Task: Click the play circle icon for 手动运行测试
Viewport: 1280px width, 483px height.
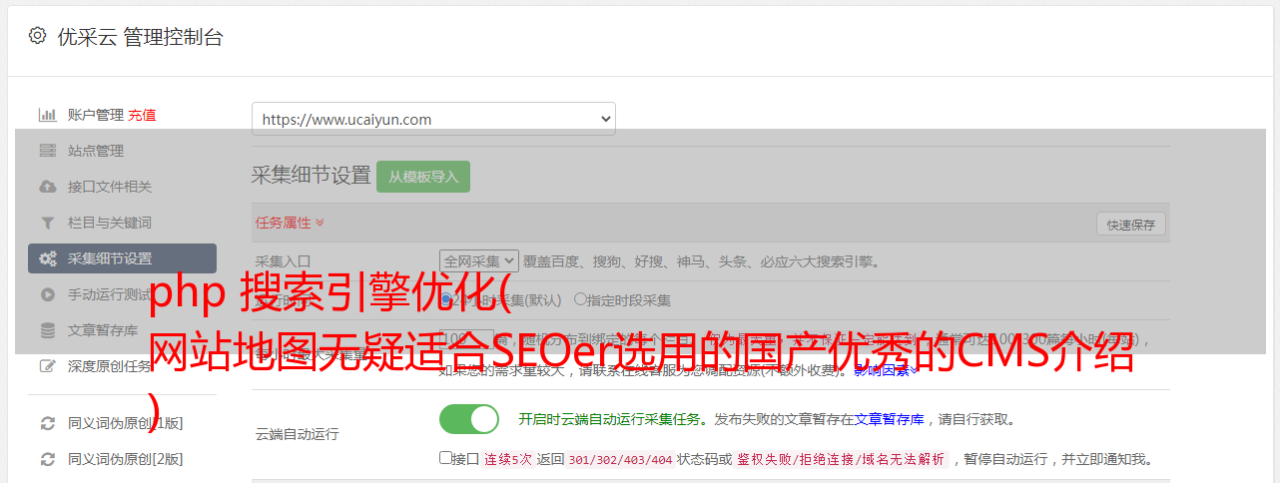Action: pyautogui.click(x=47, y=294)
